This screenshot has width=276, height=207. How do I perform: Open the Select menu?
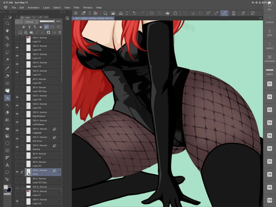pos(57,7)
